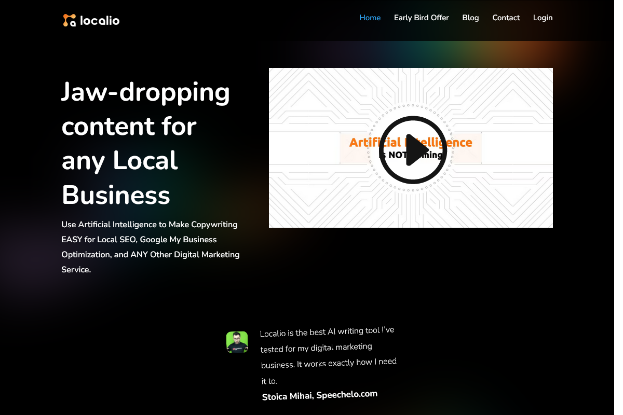
Task: Click the Stoica Mihai name
Action: coord(288,397)
